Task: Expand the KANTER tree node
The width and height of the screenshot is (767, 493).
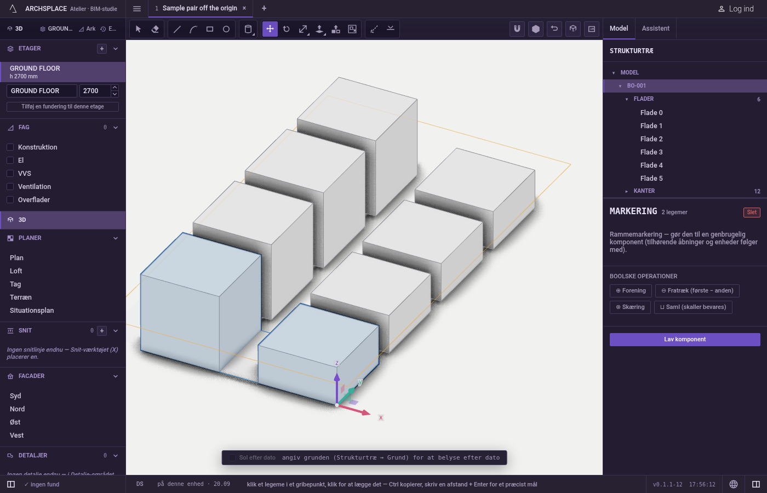Action: pos(627,191)
